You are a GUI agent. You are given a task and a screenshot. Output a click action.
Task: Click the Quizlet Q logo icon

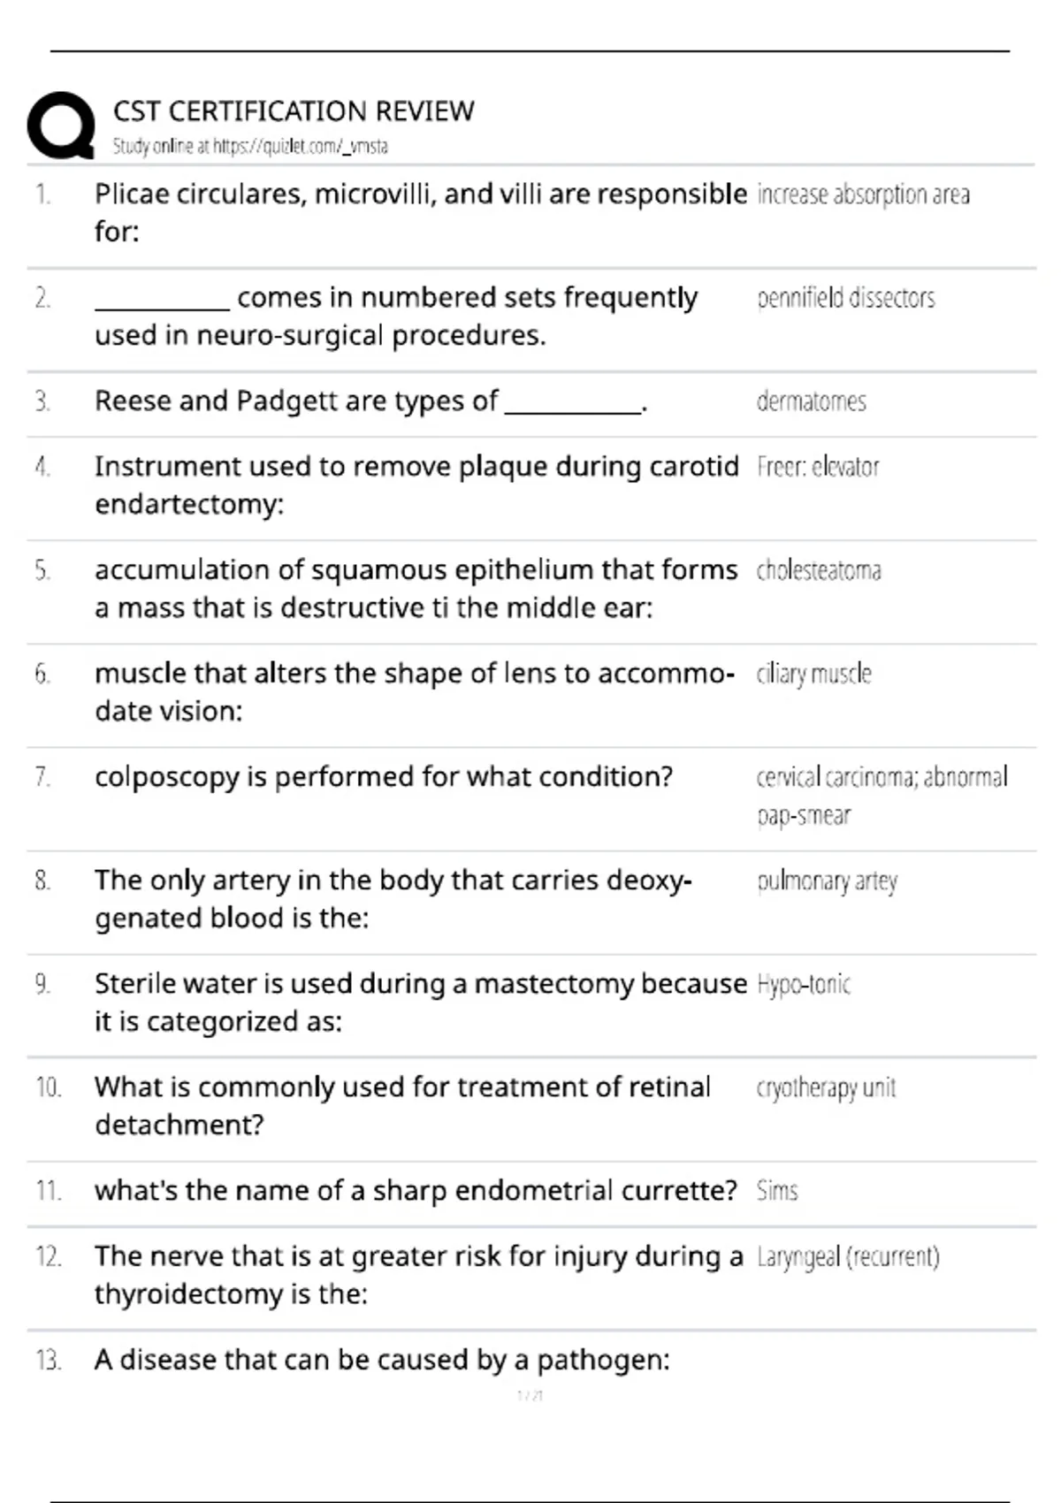pos(61,125)
